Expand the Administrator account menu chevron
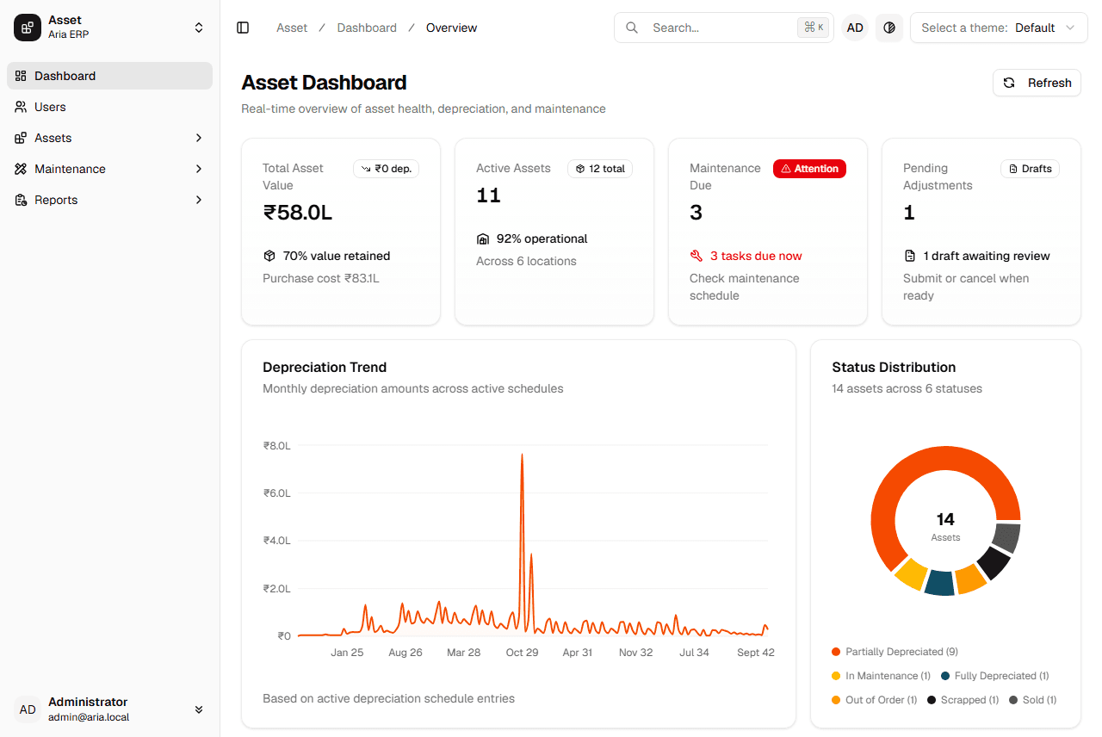Image resolution: width=1102 pixels, height=737 pixels. tap(199, 709)
